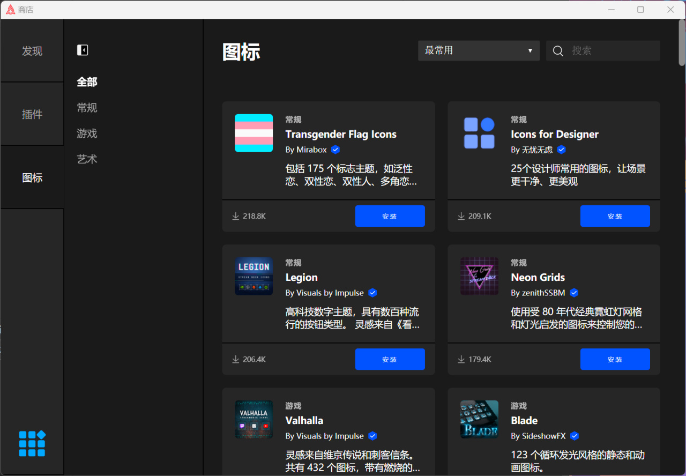
Task: Open the Icons for Designer title
Action: click(555, 134)
